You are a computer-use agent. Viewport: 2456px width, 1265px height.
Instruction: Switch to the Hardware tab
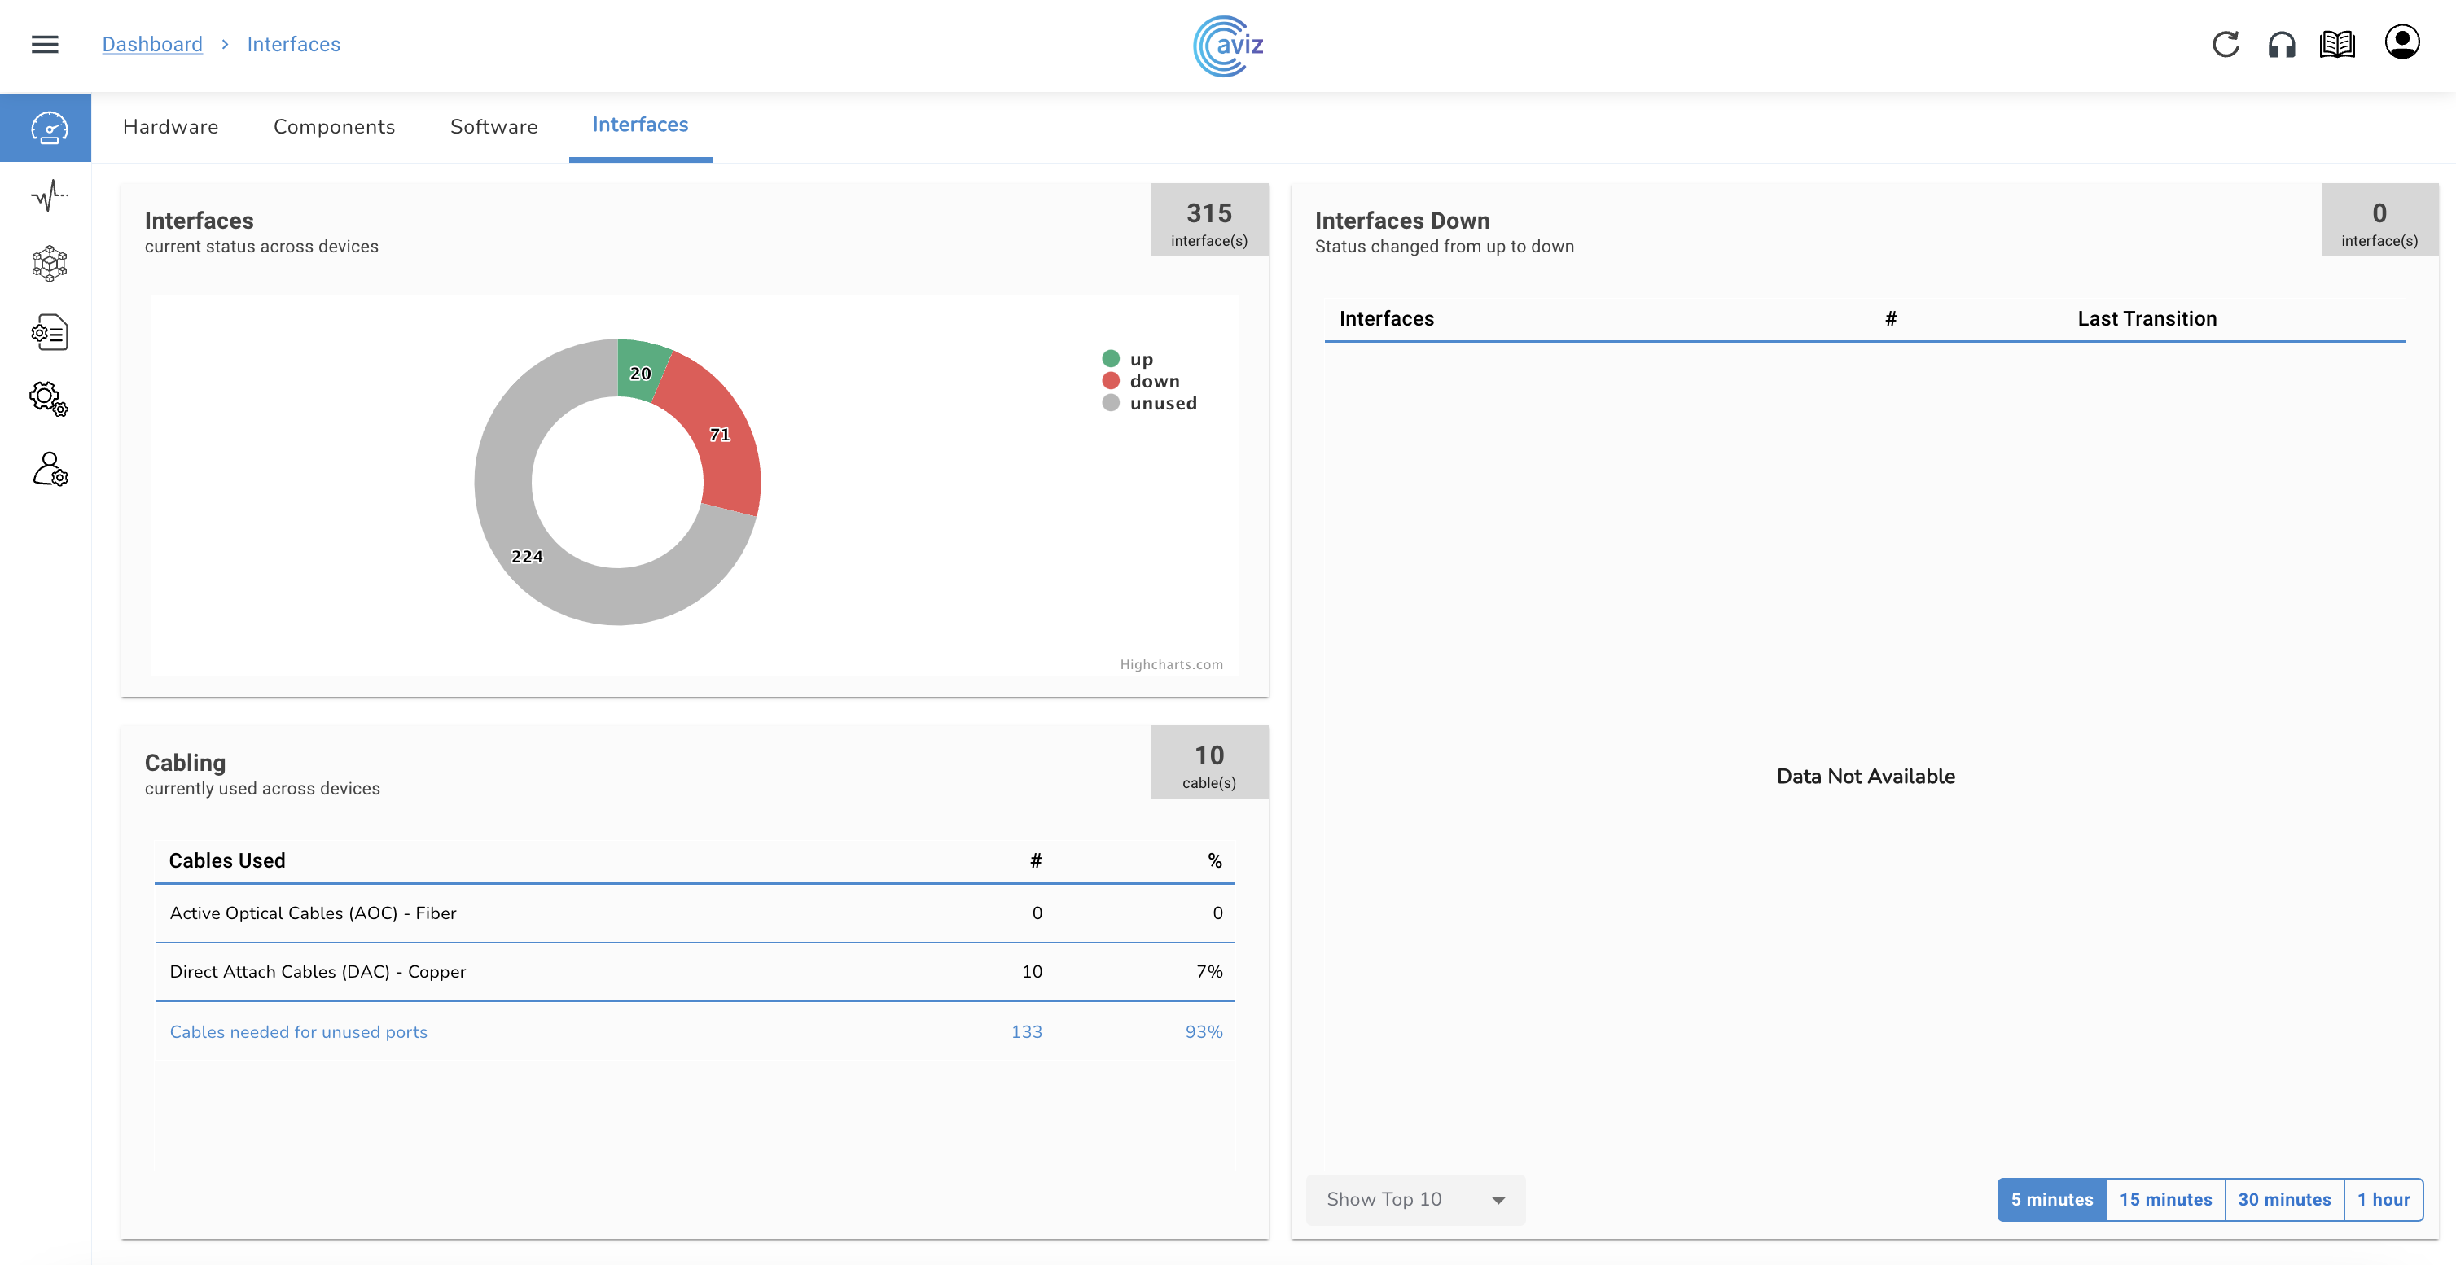tap(171, 127)
